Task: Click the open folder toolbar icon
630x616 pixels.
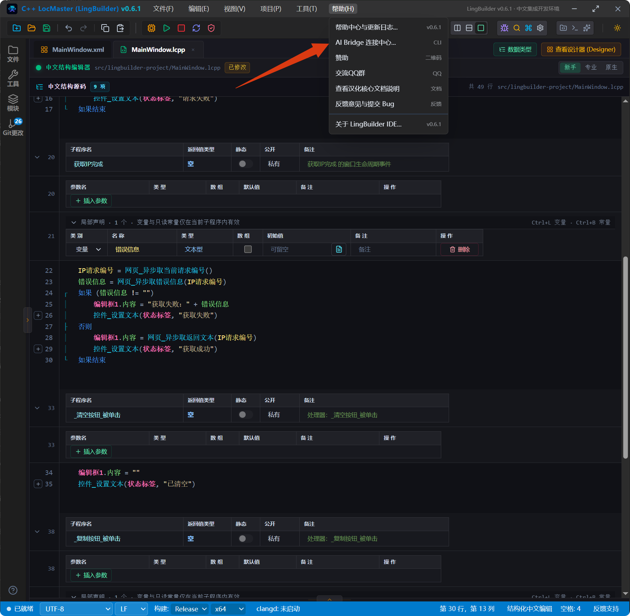Action: coord(32,28)
